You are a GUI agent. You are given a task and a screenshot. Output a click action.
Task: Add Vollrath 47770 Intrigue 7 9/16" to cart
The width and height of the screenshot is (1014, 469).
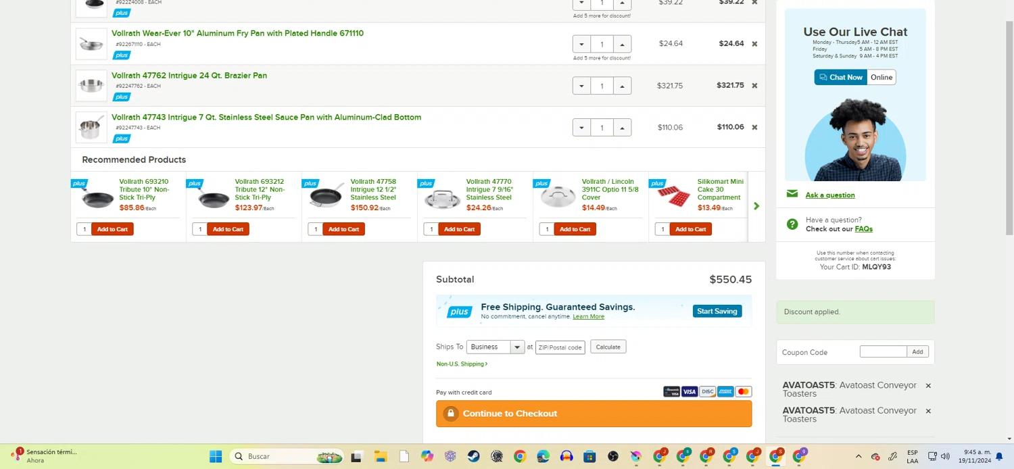click(459, 229)
